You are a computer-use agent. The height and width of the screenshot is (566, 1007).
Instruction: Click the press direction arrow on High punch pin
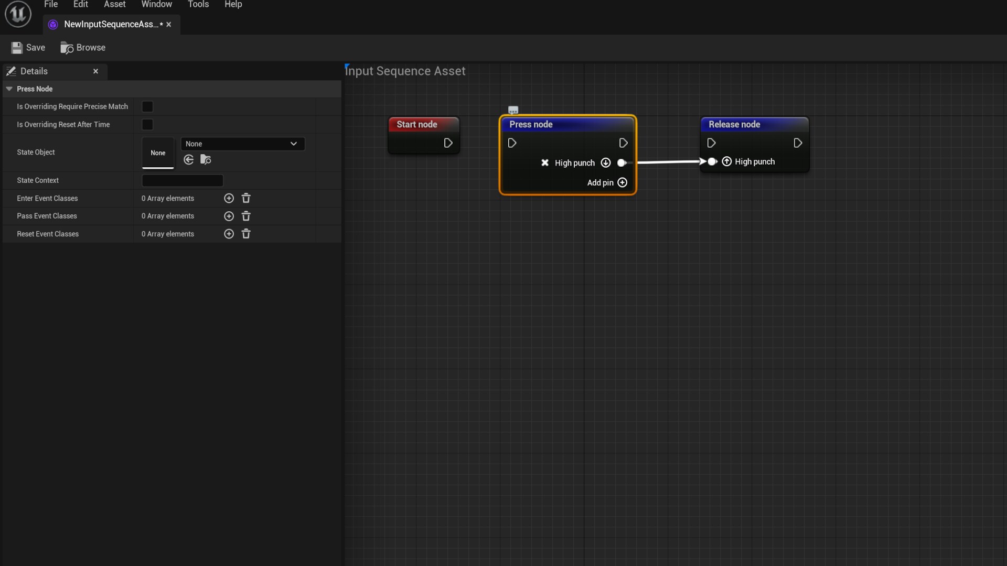606,163
